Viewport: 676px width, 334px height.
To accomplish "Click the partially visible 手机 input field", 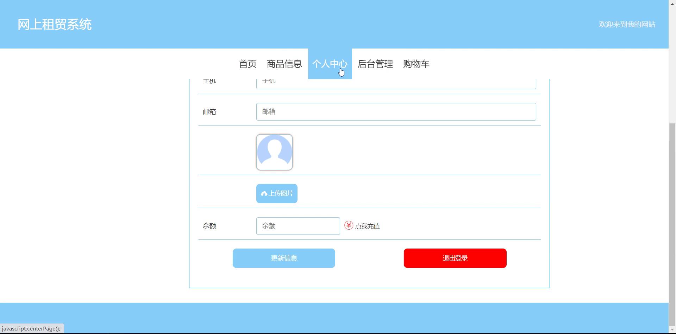I will coord(396,84).
